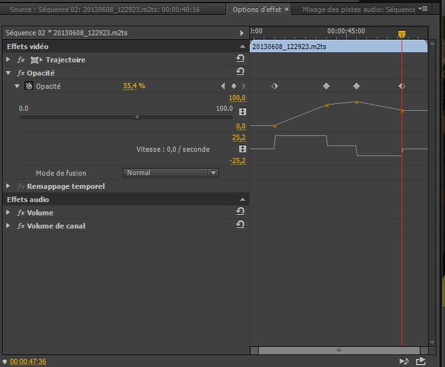Collapse the Opacité property graph
The width and height of the screenshot is (445, 367).
[17, 86]
